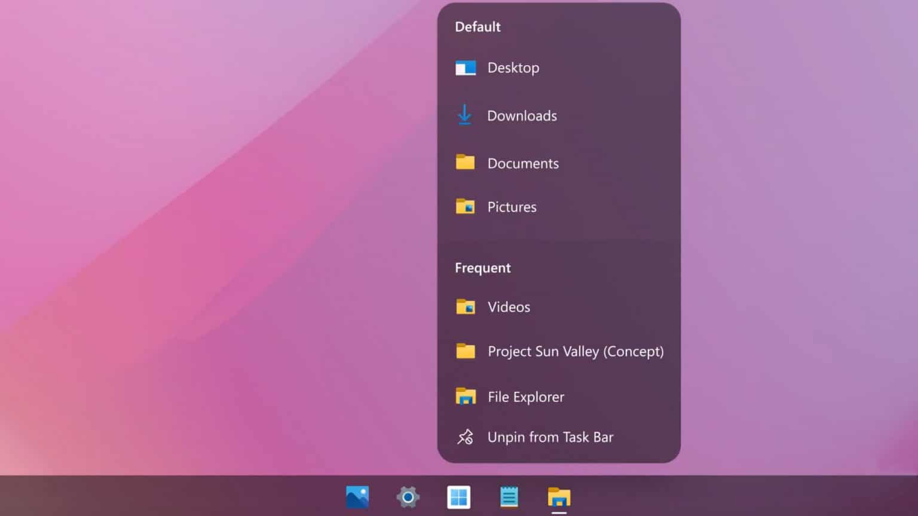Open the Settings gear on the taskbar
The height and width of the screenshot is (516, 918).
click(x=407, y=497)
